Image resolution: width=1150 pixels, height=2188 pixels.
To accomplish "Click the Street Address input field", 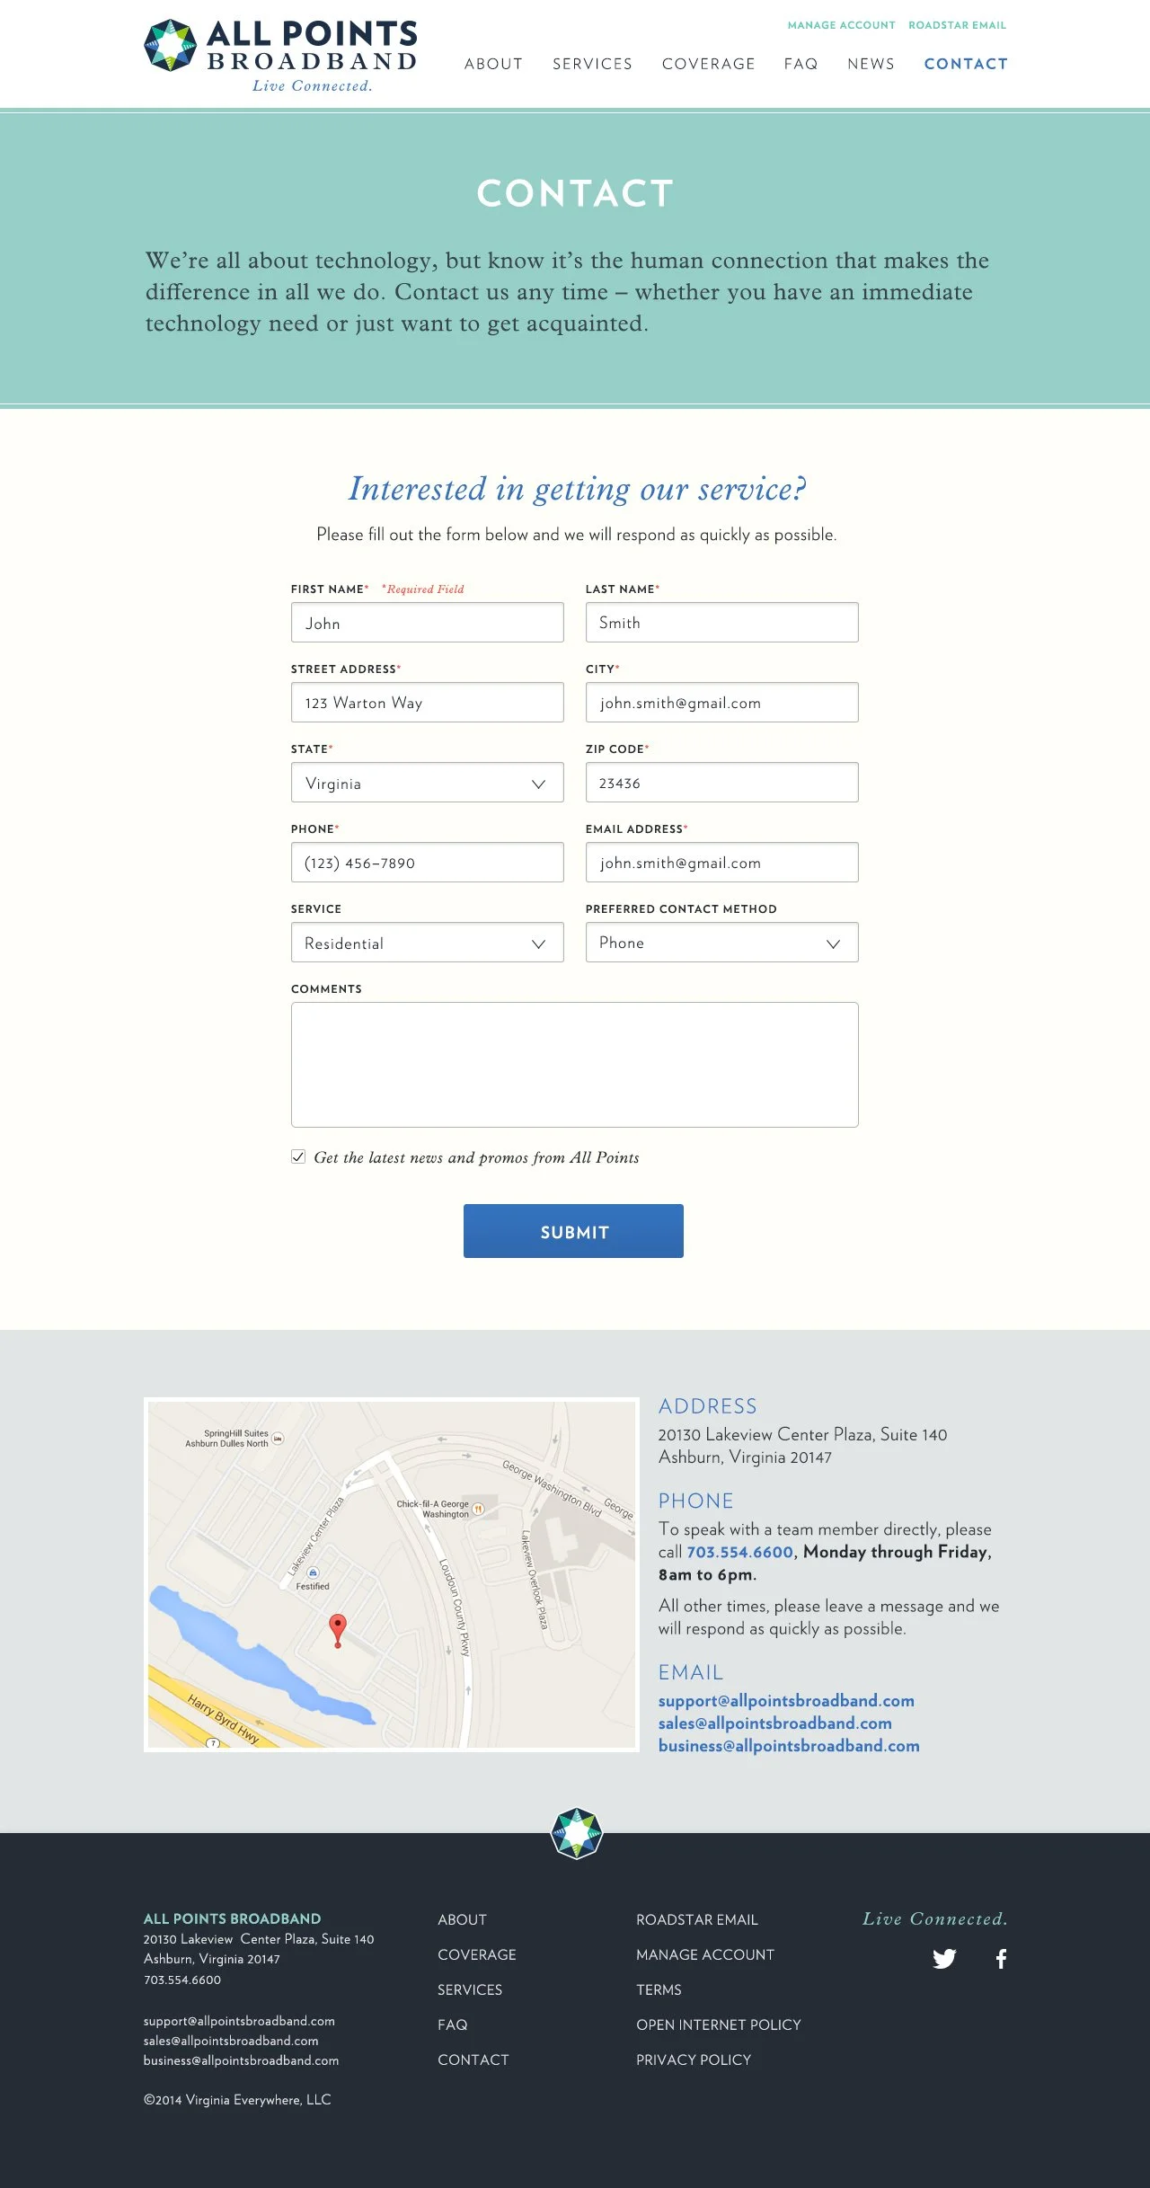I will coord(428,703).
